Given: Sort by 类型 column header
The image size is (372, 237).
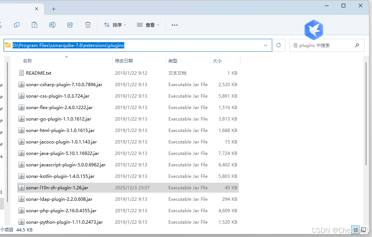Looking at the screenshot, I should pyautogui.click(x=173, y=61).
